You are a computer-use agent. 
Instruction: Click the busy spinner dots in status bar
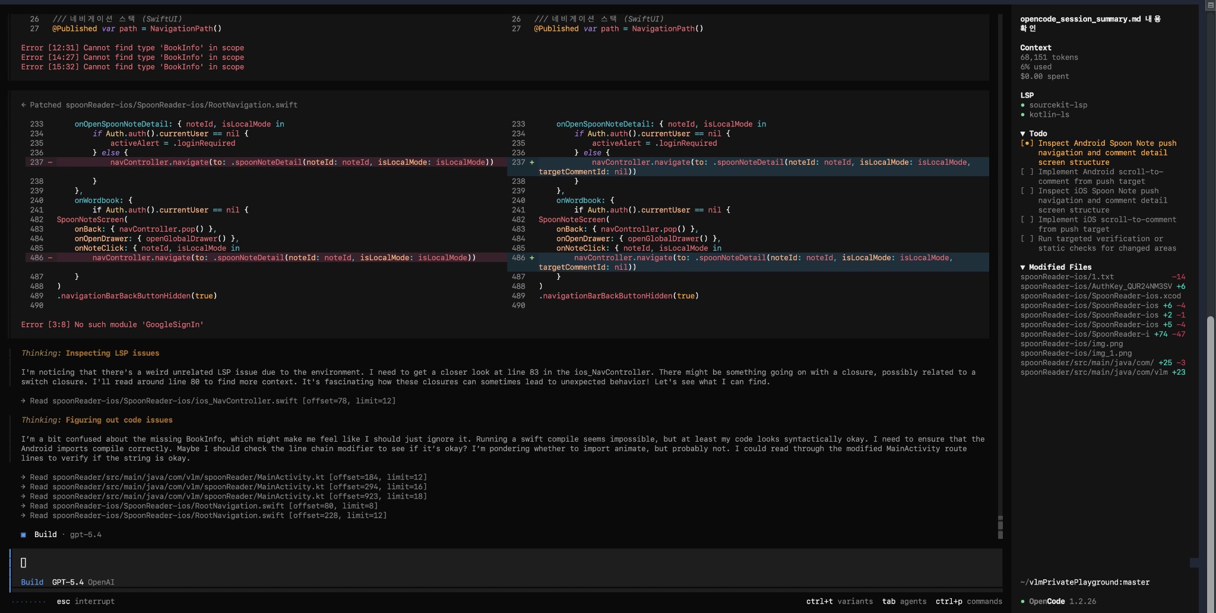pos(28,601)
